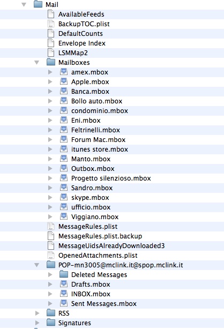
Task: Select the 'Drafts.mbox' row name
Action: coord(91,285)
